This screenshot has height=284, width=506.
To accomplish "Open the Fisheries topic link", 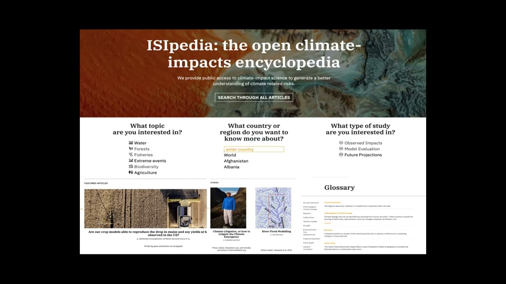I will [143, 155].
